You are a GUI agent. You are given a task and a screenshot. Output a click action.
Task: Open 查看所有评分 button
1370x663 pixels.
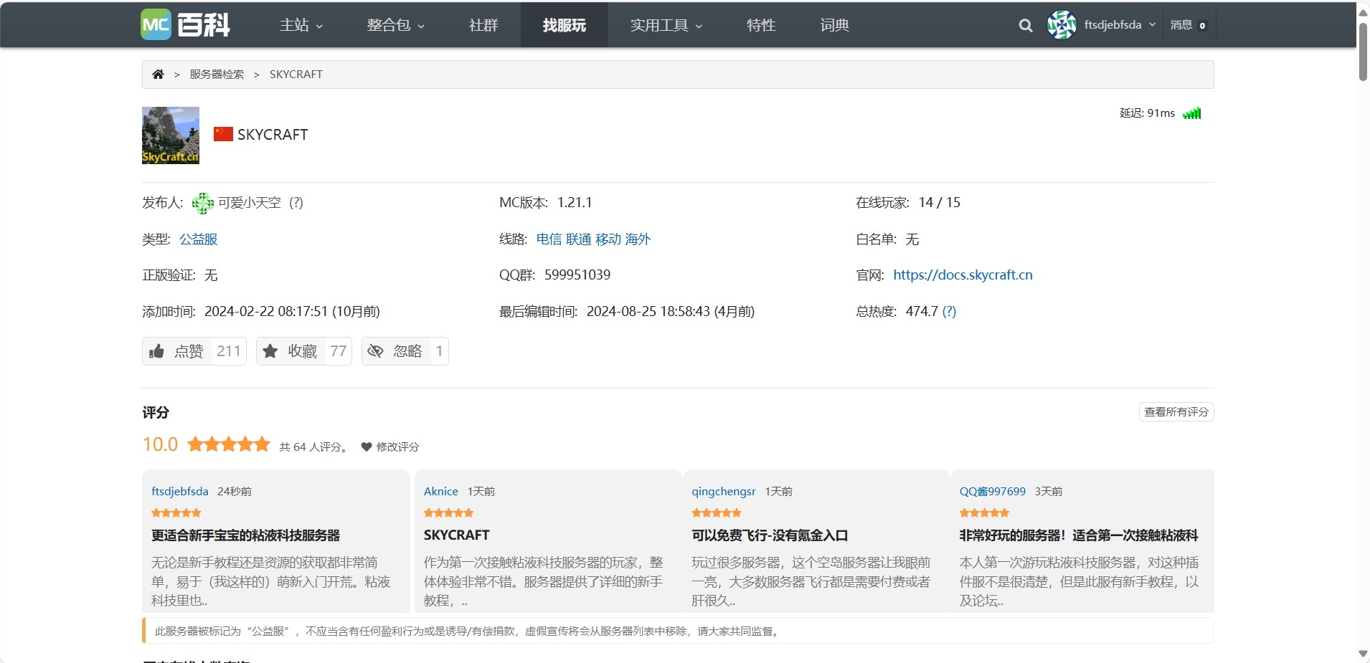[x=1176, y=412]
